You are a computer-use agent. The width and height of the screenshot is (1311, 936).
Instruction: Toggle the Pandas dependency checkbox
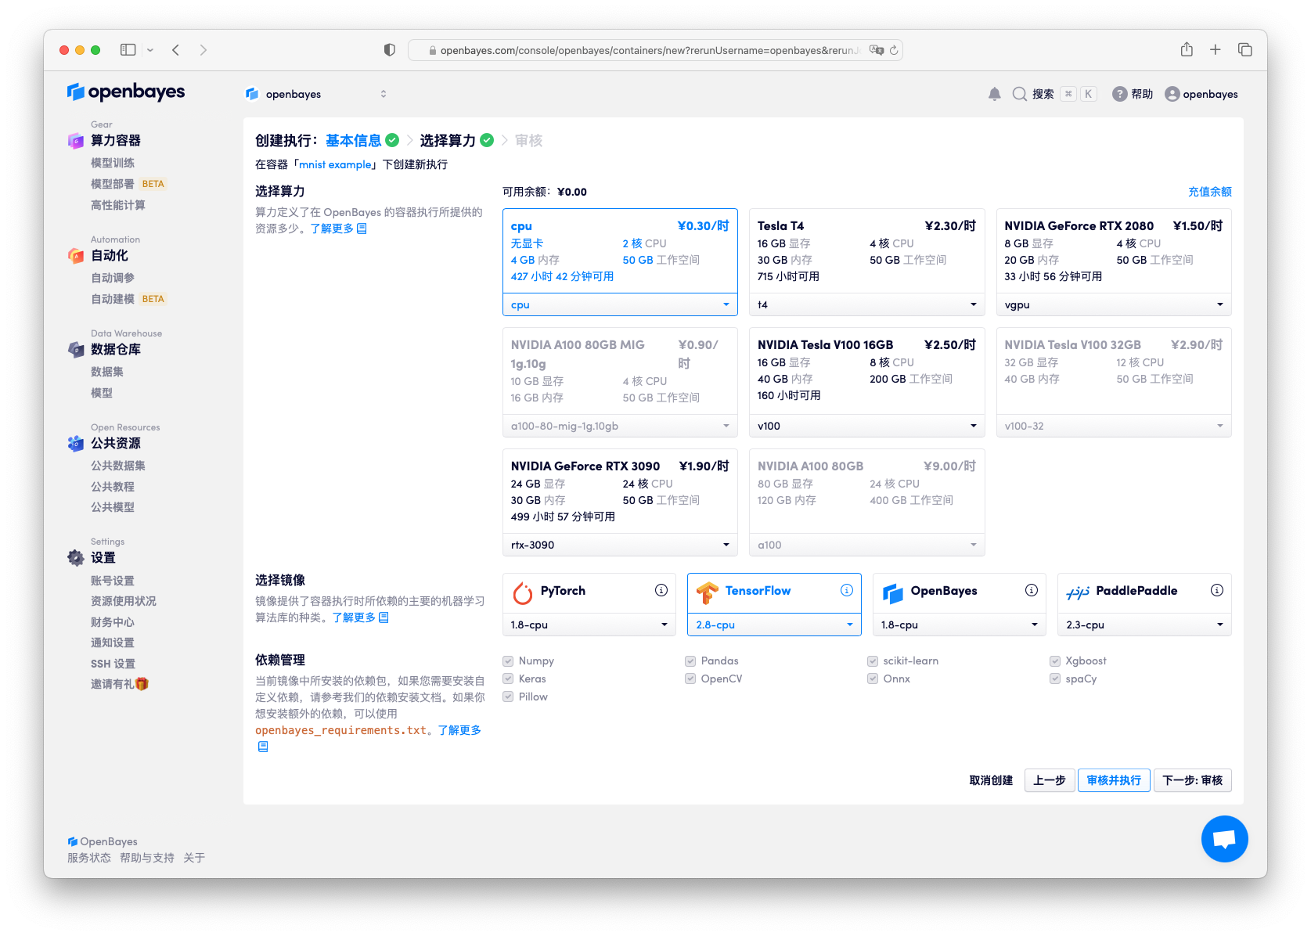click(690, 661)
